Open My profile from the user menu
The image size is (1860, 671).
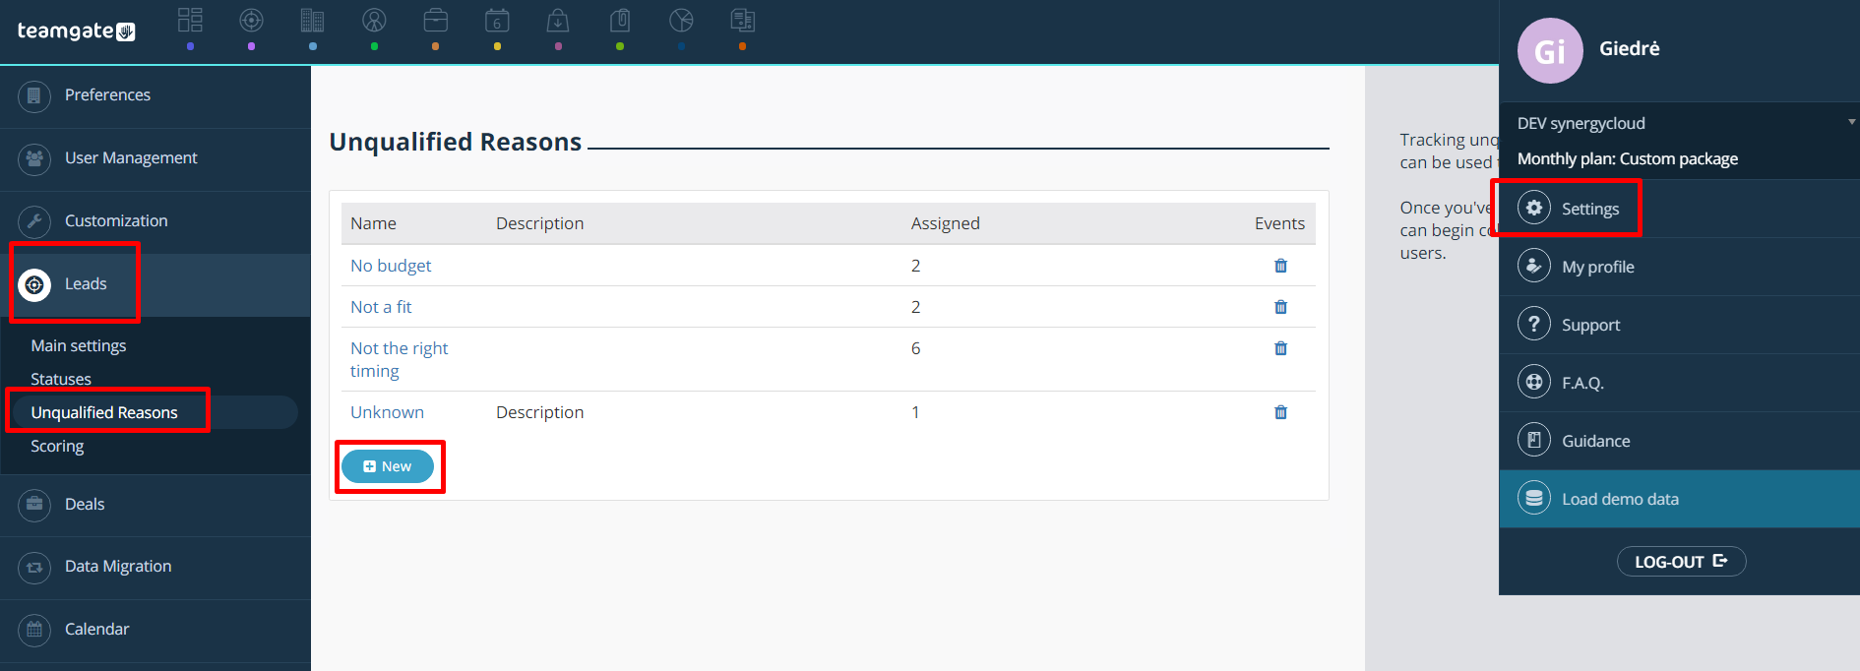tap(1679, 267)
